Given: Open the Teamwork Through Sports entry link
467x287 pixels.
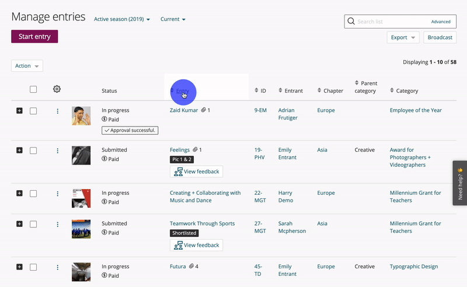Looking at the screenshot, I should tap(202, 223).
